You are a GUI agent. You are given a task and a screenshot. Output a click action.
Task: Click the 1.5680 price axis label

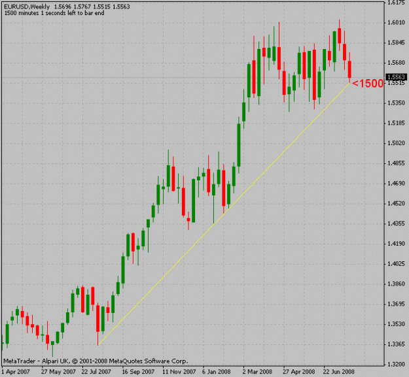tap(396, 63)
